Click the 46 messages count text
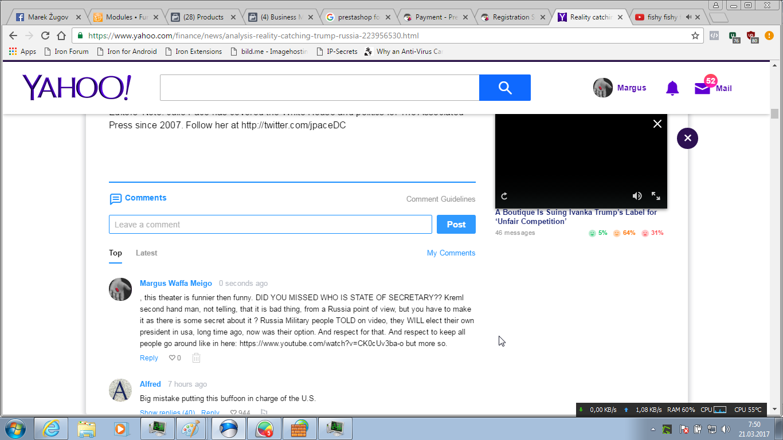783x440 pixels. click(x=515, y=233)
